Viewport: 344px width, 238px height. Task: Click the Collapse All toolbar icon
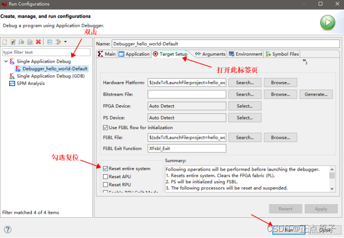pos(50,42)
